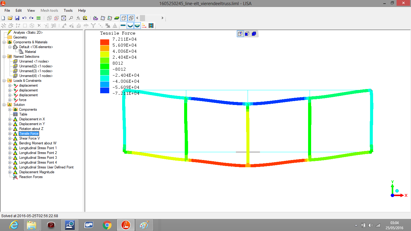Screen dimensions: 411x231
Task: Open Google Chrome from the taskbar
Action: coord(107,225)
